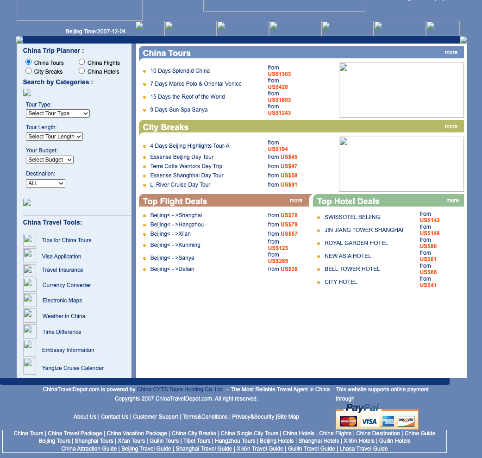Open the Destination ALL dropdown
The image size is (482, 458).
[45, 183]
